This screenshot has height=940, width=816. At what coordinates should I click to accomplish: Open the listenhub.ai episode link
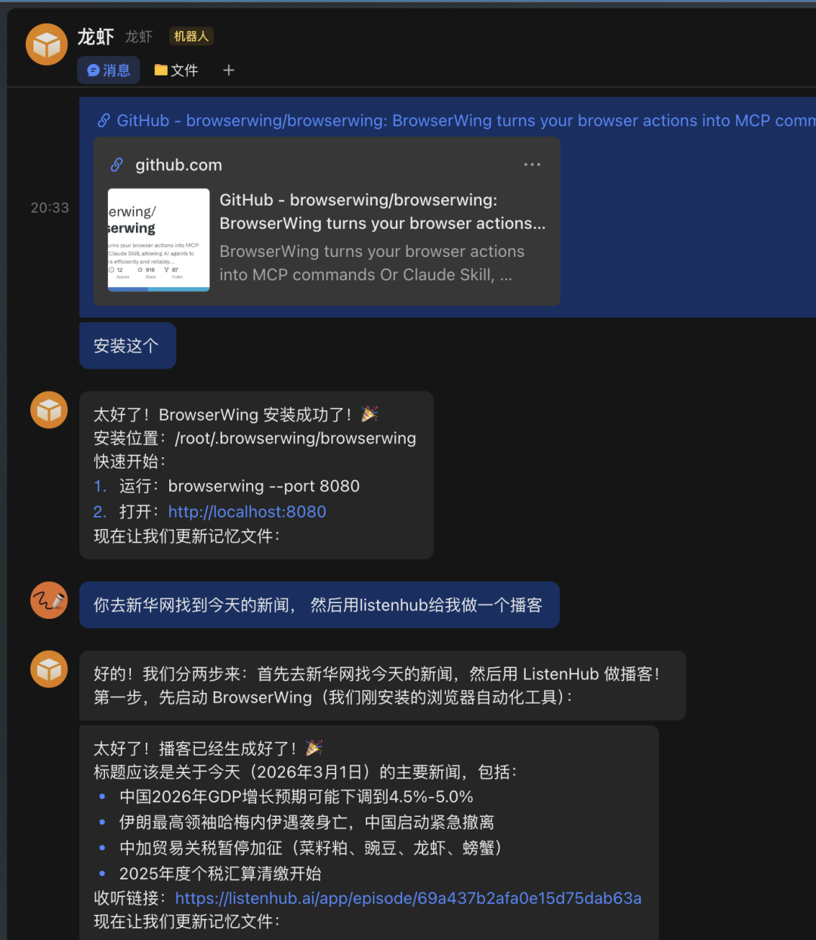point(408,898)
